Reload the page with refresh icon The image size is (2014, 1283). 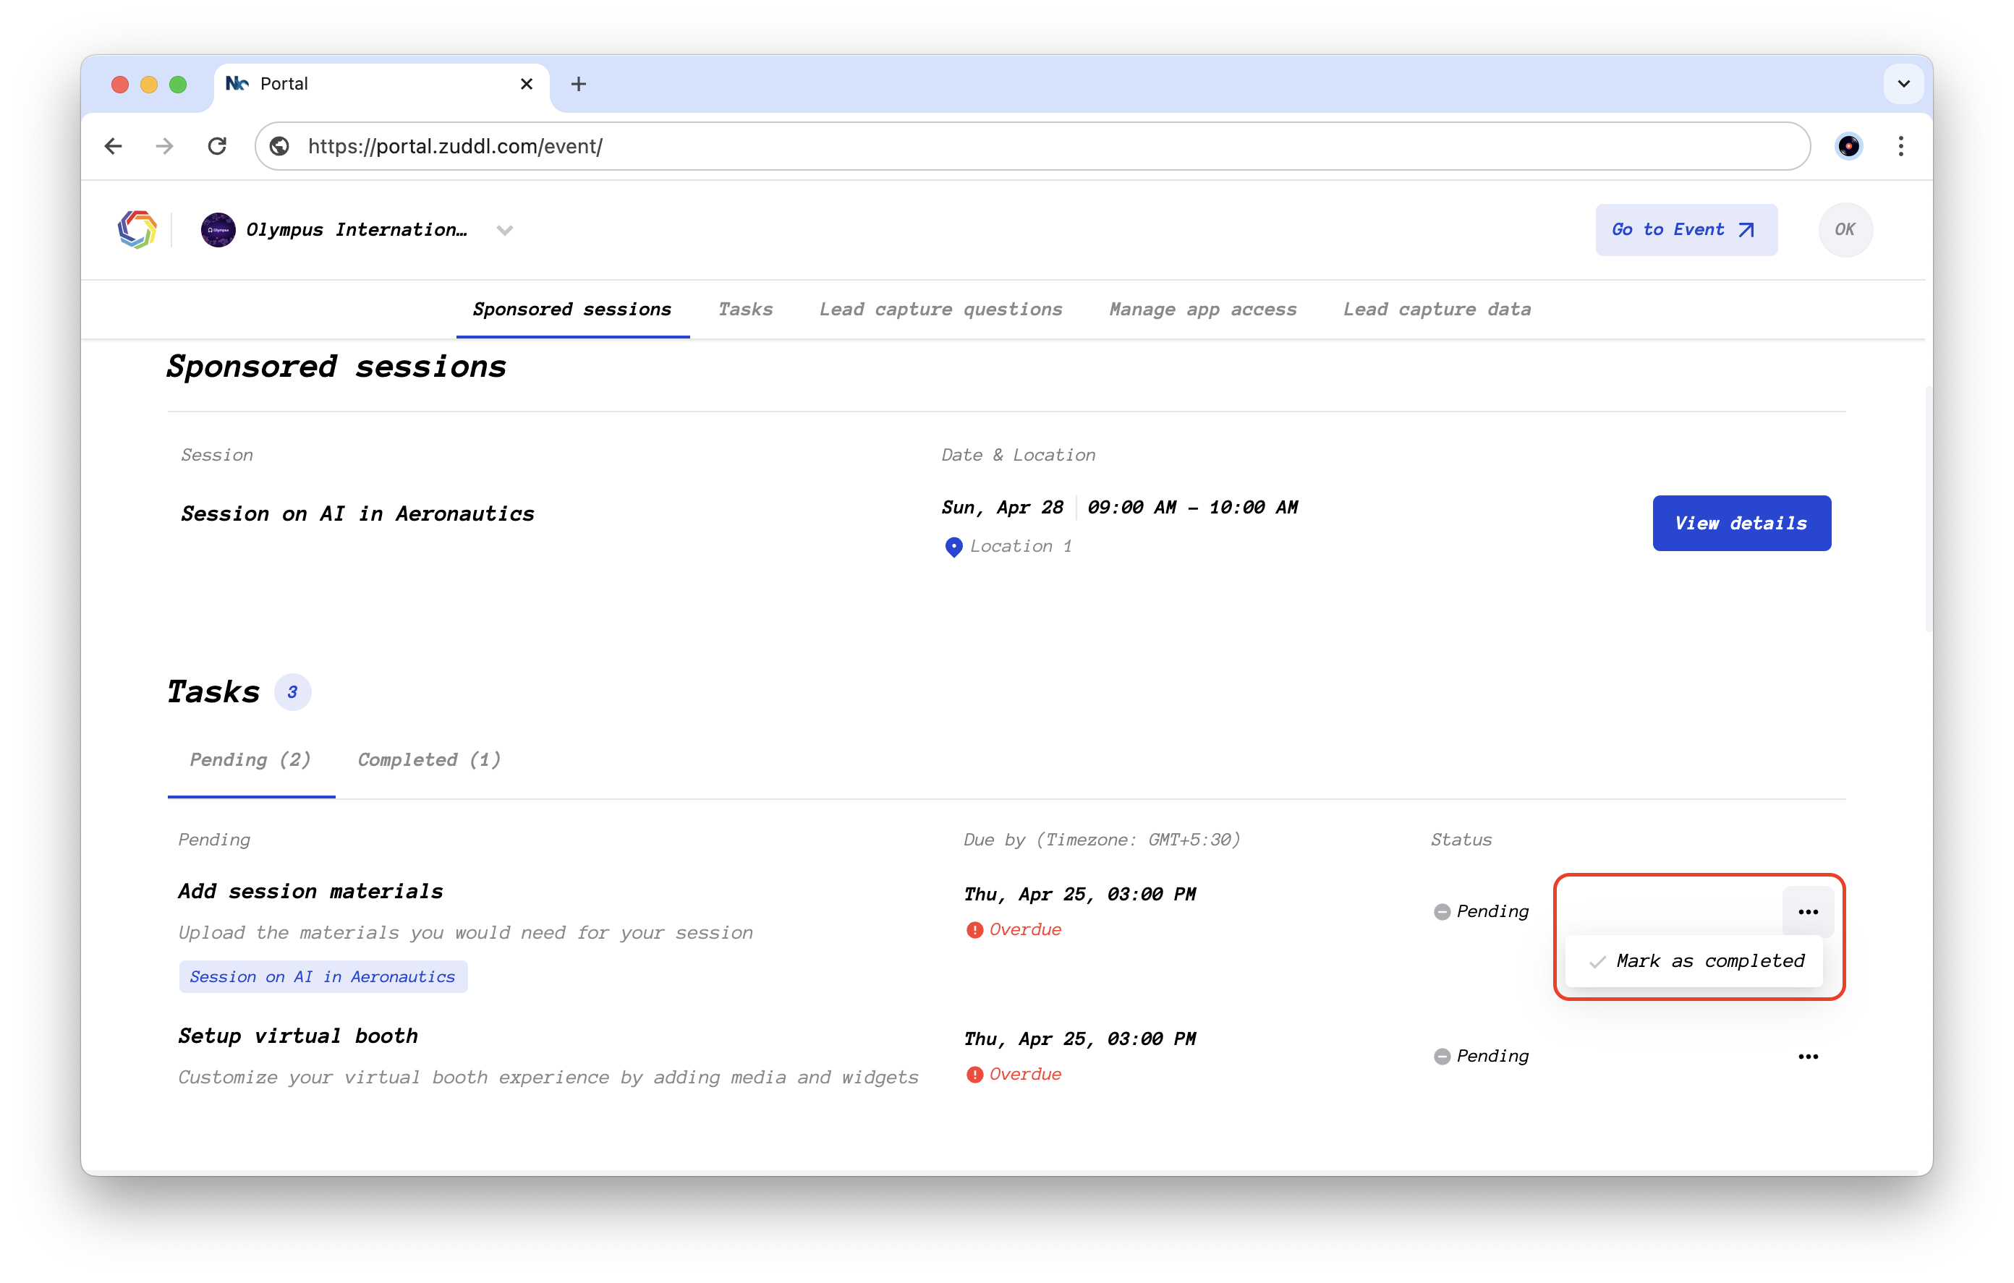[218, 146]
